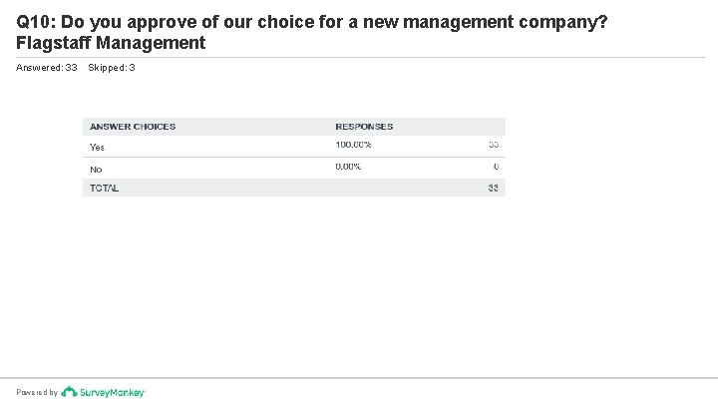Click the Skipped: 3 count
Screen dimensions: 718x404
click(112, 68)
